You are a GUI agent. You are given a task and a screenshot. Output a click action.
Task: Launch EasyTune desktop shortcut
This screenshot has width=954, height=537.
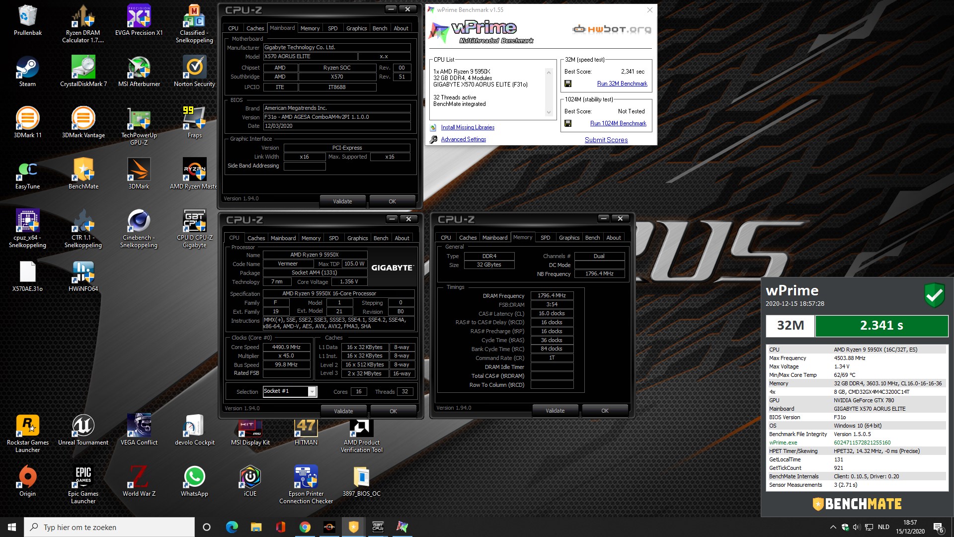pos(28,174)
